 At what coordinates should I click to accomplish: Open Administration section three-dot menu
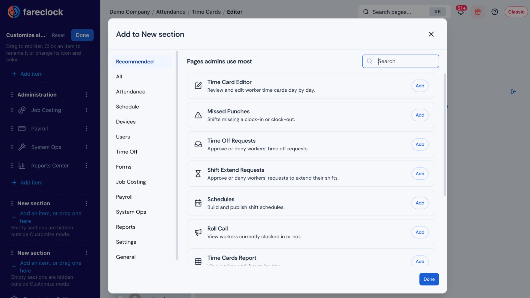pos(86,95)
